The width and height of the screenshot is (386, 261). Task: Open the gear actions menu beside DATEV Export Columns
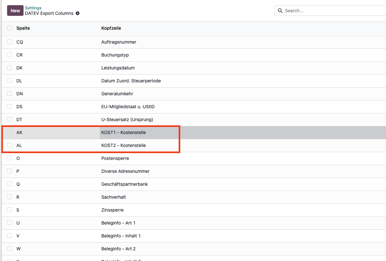77,13
